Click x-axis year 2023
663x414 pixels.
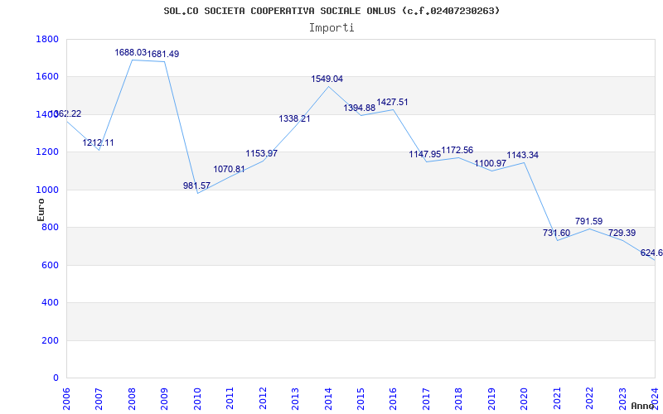coord(622,398)
